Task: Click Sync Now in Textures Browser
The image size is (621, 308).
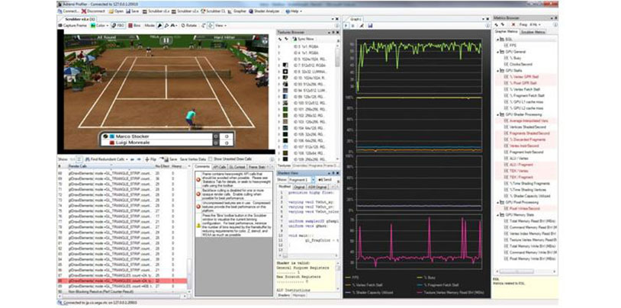Action: coord(304,39)
